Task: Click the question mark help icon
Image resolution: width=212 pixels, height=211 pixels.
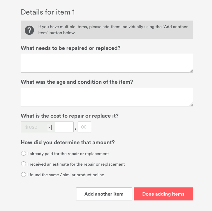Action: tap(29, 30)
